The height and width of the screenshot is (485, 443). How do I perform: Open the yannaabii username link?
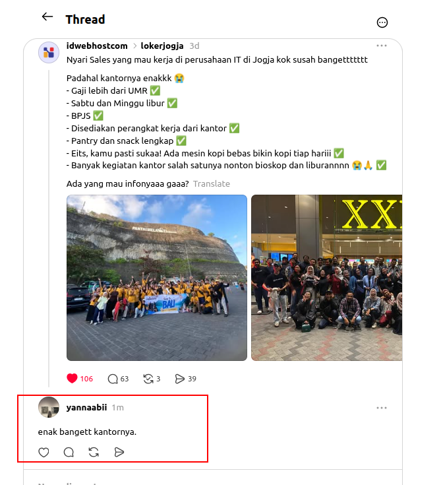pyautogui.click(x=86, y=407)
